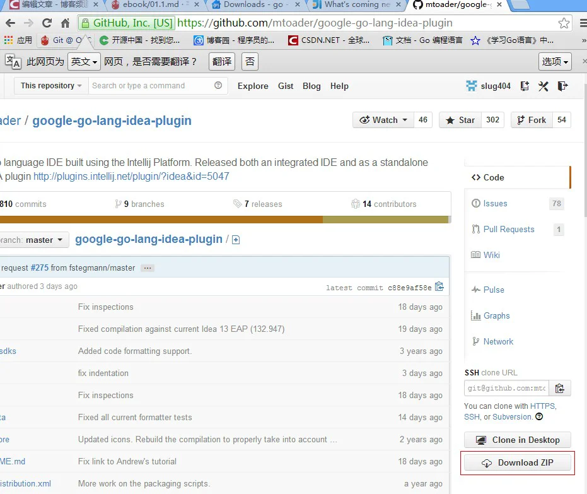
Task: Choose HTTPS clone URL link
Action: 543,406
